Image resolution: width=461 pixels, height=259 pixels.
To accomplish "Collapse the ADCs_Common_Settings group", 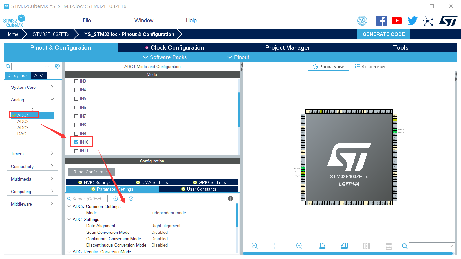I will pos(69,206).
